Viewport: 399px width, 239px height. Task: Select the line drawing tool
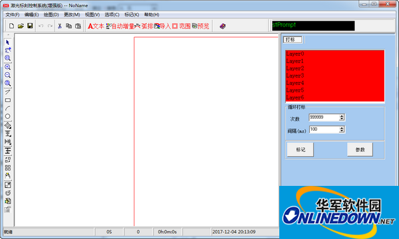(7, 92)
